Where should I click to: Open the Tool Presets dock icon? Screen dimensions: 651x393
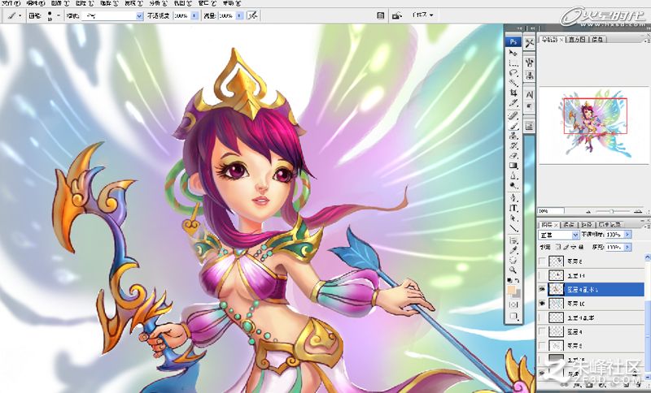coord(530,43)
